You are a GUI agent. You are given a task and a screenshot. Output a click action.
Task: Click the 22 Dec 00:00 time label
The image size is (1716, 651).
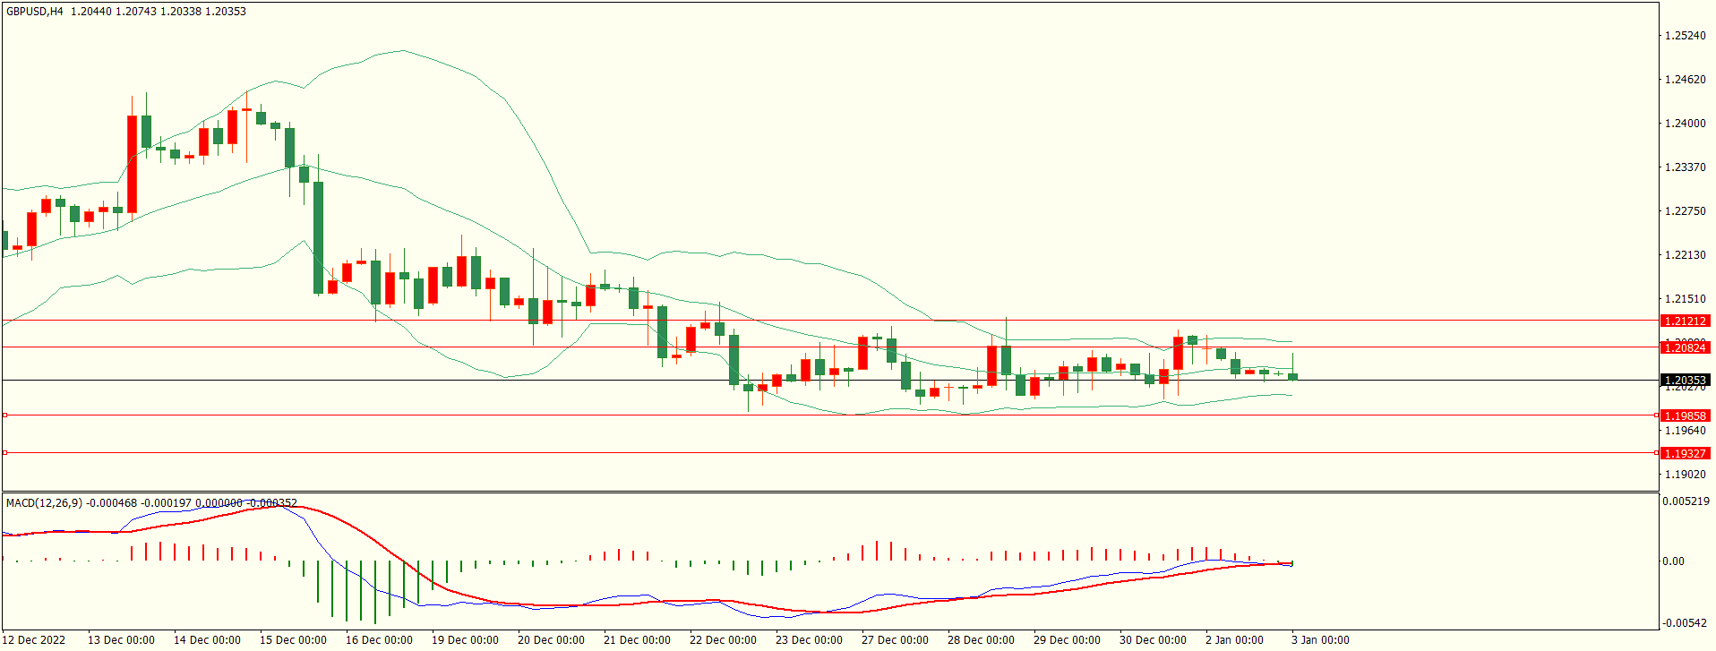pyautogui.click(x=723, y=640)
